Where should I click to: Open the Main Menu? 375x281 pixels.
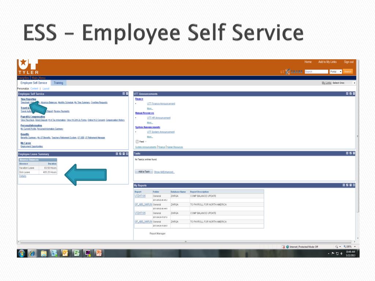point(38,78)
